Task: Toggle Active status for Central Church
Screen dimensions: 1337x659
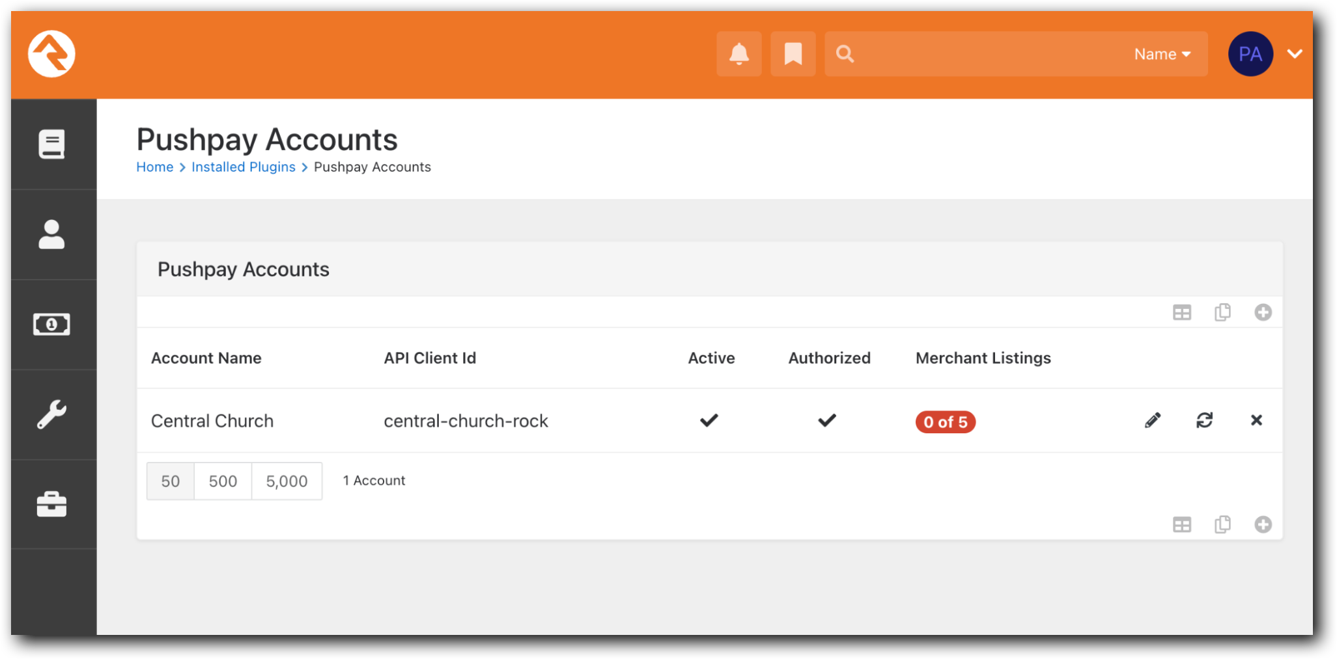Action: pyautogui.click(x=710, y=420)
